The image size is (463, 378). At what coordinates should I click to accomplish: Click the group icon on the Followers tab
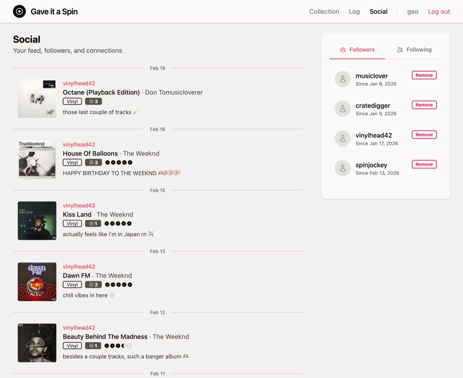343,49
